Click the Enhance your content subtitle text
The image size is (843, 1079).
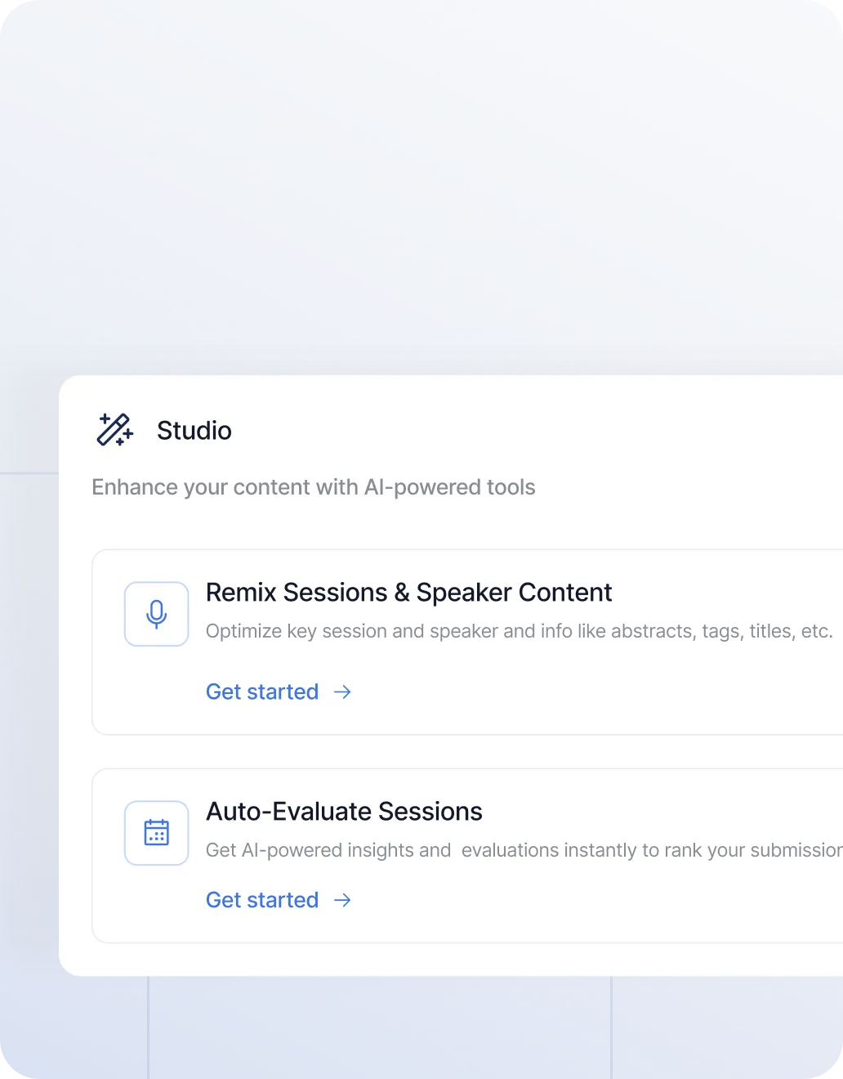click(x=313, y=486)
